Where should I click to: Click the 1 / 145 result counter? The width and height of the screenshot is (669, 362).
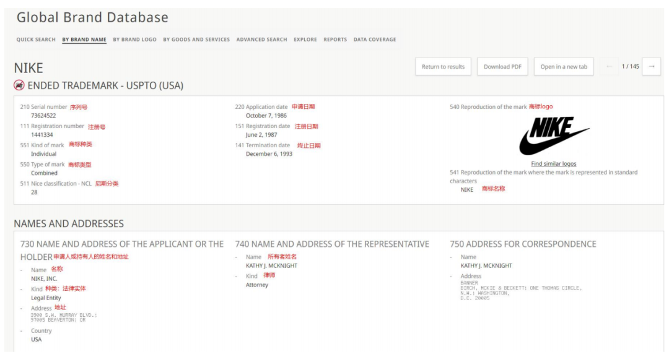click(630, 66)
